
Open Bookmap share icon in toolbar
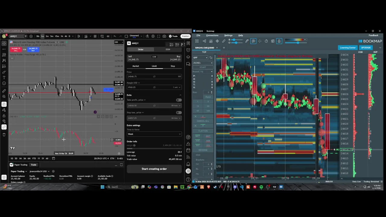[204, 41]
